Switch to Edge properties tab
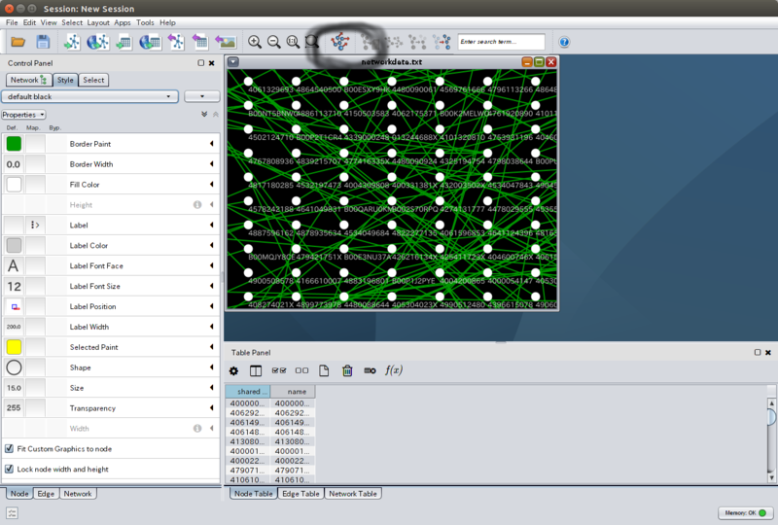Screen dimensions: 778x525 (46, 494)
